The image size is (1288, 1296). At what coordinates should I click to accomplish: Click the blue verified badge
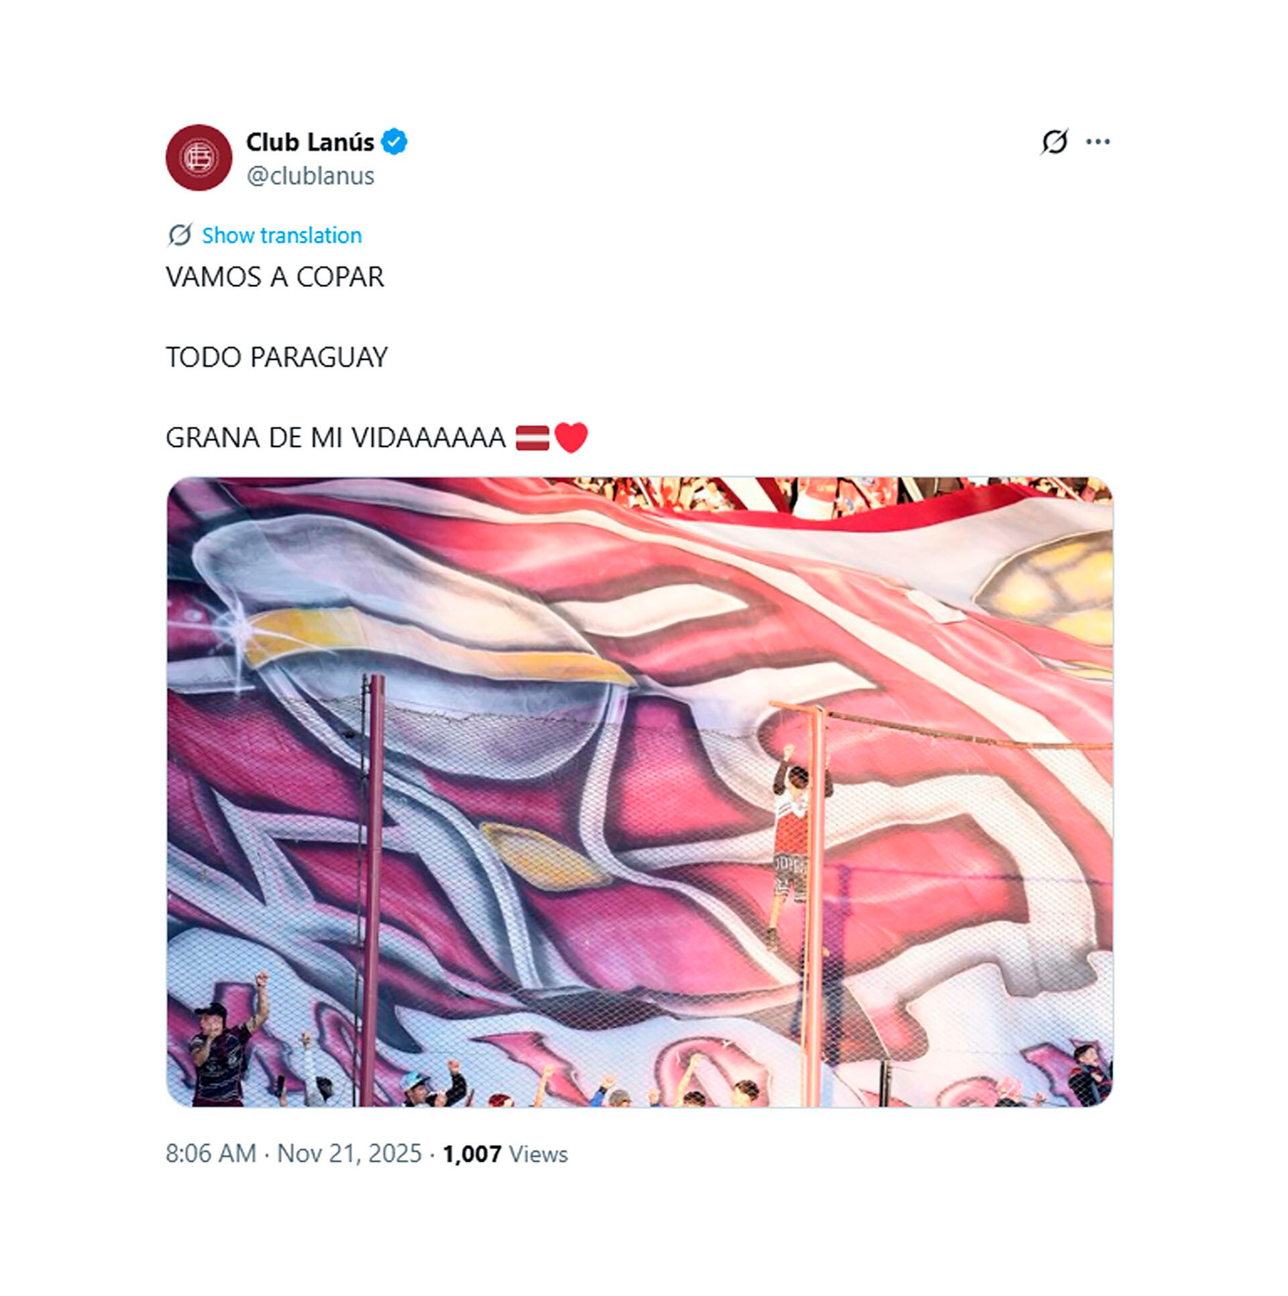point(394,142)
